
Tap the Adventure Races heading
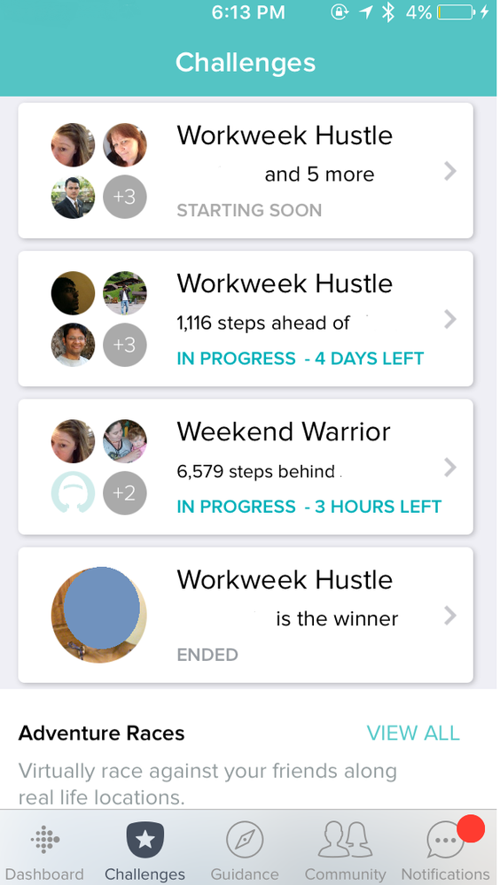(x=102, y=734)
